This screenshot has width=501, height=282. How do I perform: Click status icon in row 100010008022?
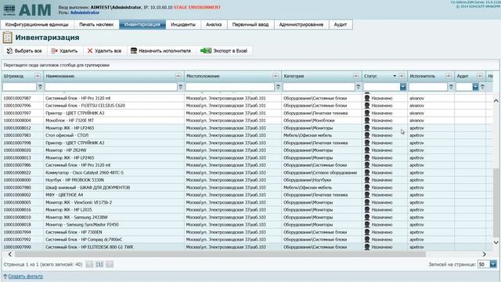(367, 172)
